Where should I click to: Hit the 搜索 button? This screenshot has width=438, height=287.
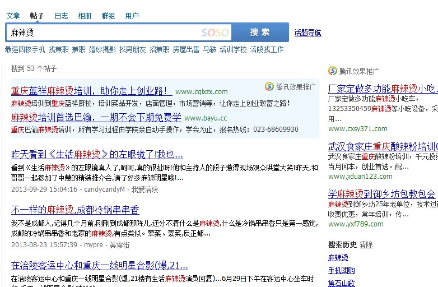point(260,33)
